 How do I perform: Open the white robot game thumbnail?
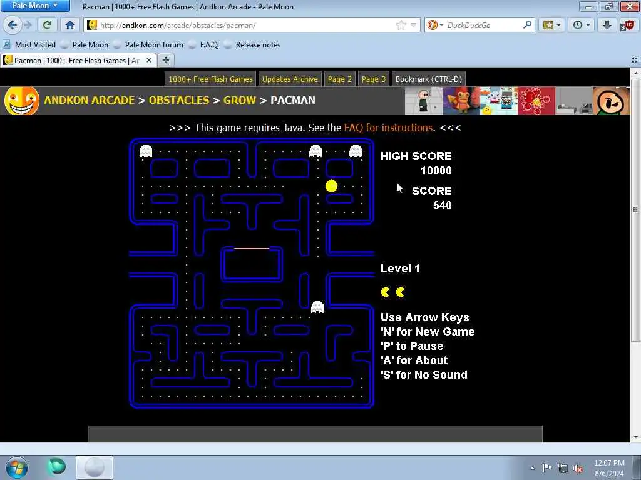coord(499,101)
